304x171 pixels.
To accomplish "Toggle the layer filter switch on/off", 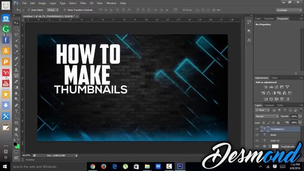I will tap(301, 110).
